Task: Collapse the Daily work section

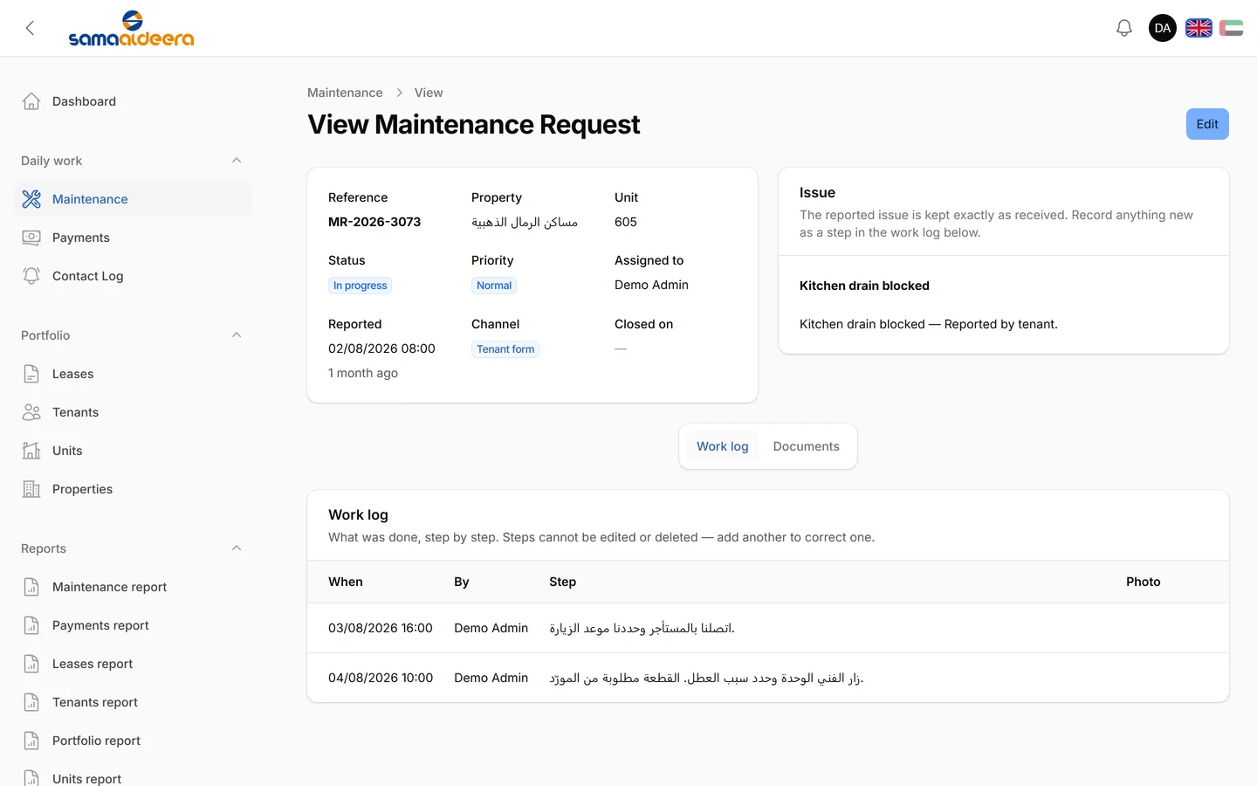Action: click(x=237, y=161)
